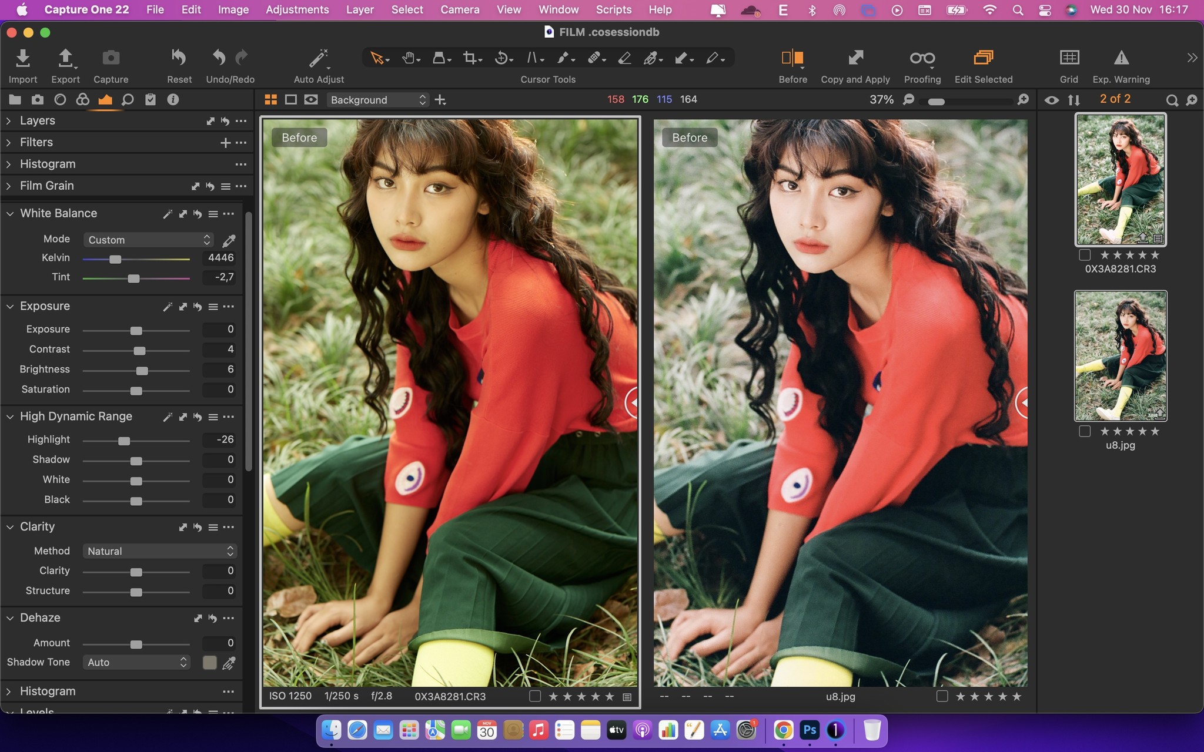This screenshot has width=1204, height=752.
Task: Click the Auto Adjust wand icon
Action: pyautogui.click(x=318, y=58)
